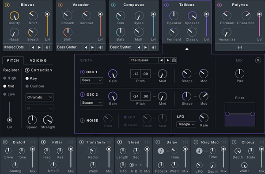Click the Mix filter left node handle

(x=227, y=113)
